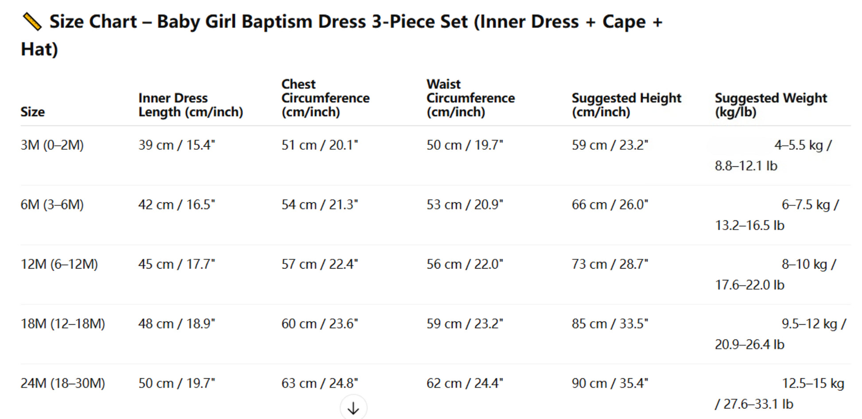
Task: Click the ruler icon beside the title
Action: [x=31, y=22]
